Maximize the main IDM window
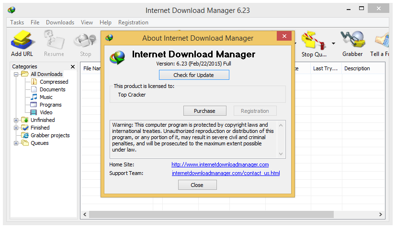Screen dimensions: 396x229 [x=362, y=8]
